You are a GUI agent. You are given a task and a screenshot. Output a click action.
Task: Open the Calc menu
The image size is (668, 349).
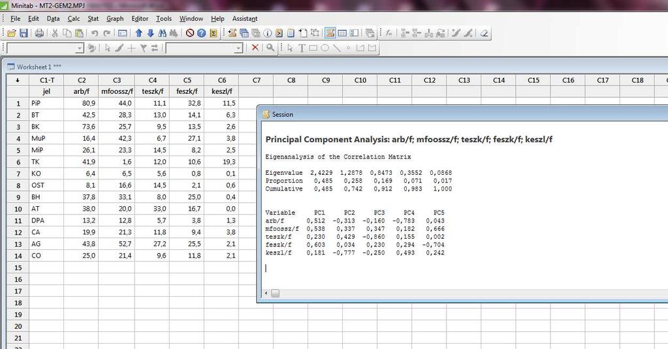pos(74,19)
